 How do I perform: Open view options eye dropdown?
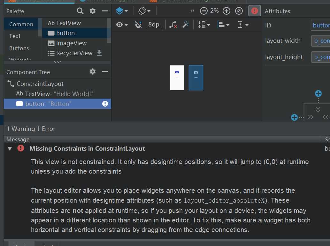click(122, 25)
